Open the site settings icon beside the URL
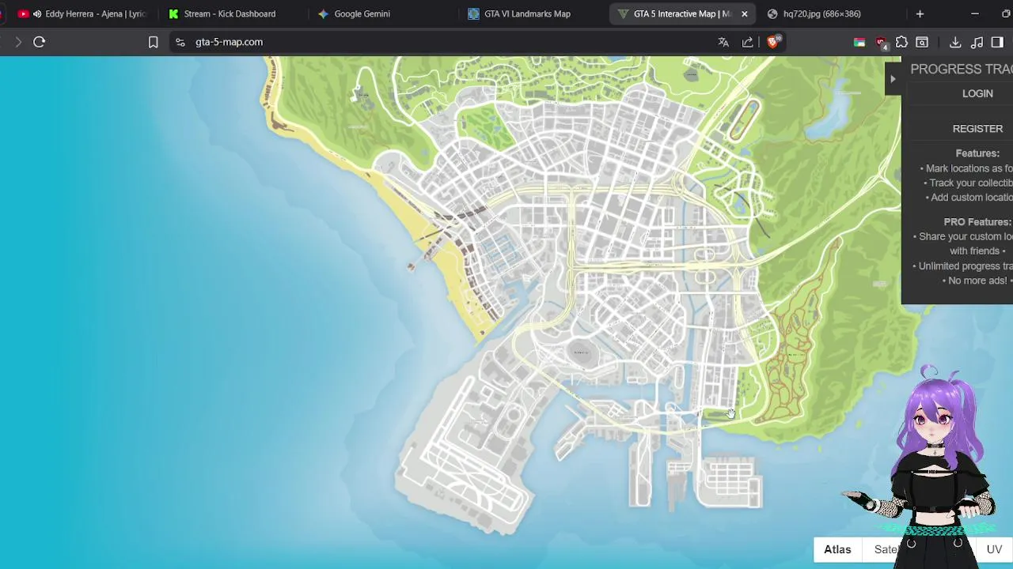This screenshot has height=569, width=1013. click(x=180, y=42)
